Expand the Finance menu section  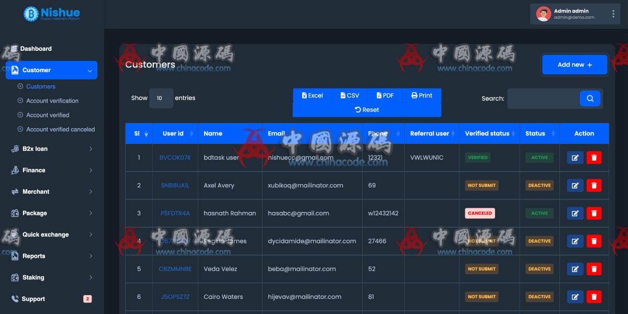51,170
